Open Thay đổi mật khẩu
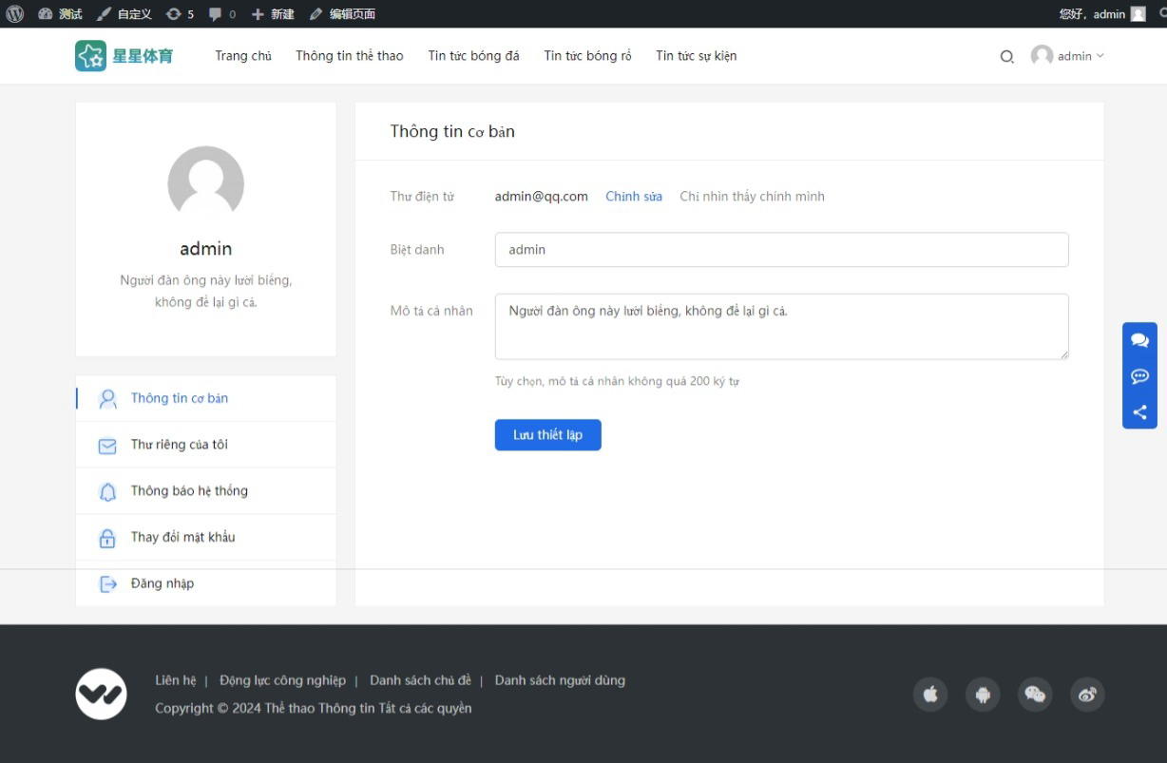Viewport: 1167px width, 763px height. click(x=205, y=538)
